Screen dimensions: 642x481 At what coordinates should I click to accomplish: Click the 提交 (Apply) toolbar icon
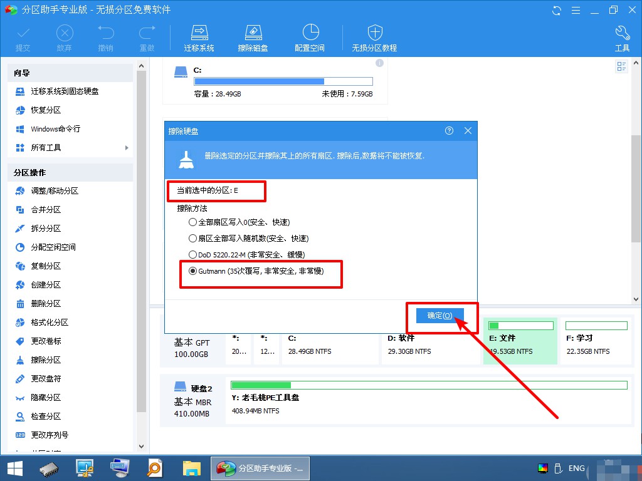pos(23,39)
